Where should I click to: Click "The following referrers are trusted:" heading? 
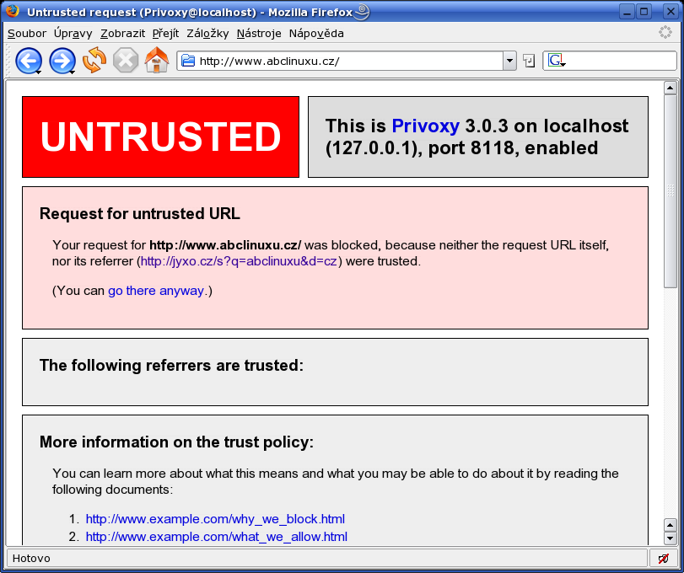171,365
